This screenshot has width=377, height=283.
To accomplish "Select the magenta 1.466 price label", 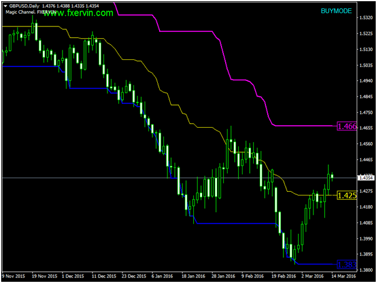I will [347, 126].
